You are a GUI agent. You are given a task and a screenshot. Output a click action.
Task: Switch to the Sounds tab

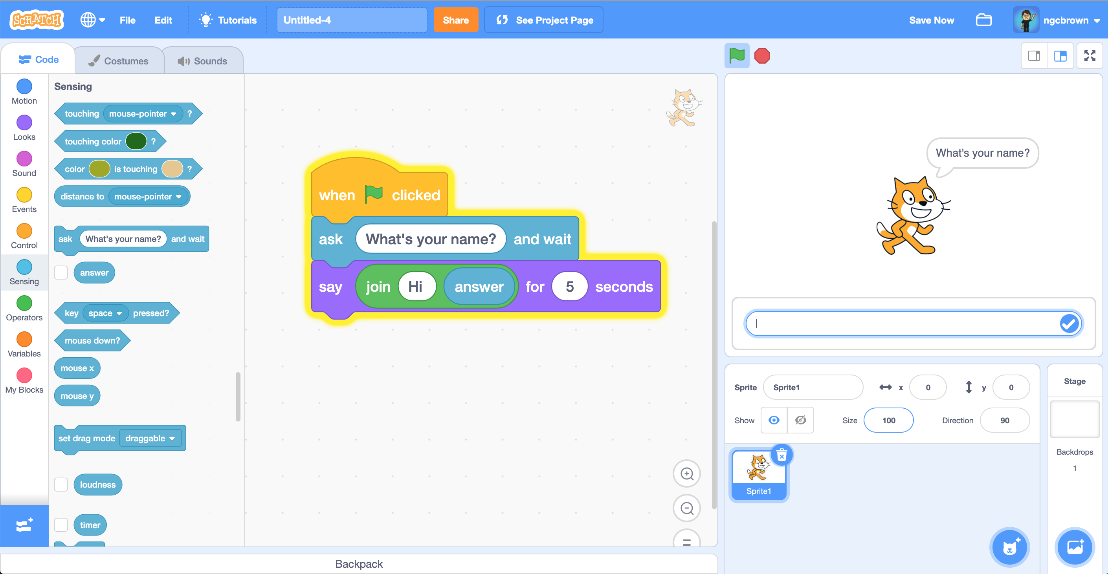pyautogui.click(x=203, y=61)
